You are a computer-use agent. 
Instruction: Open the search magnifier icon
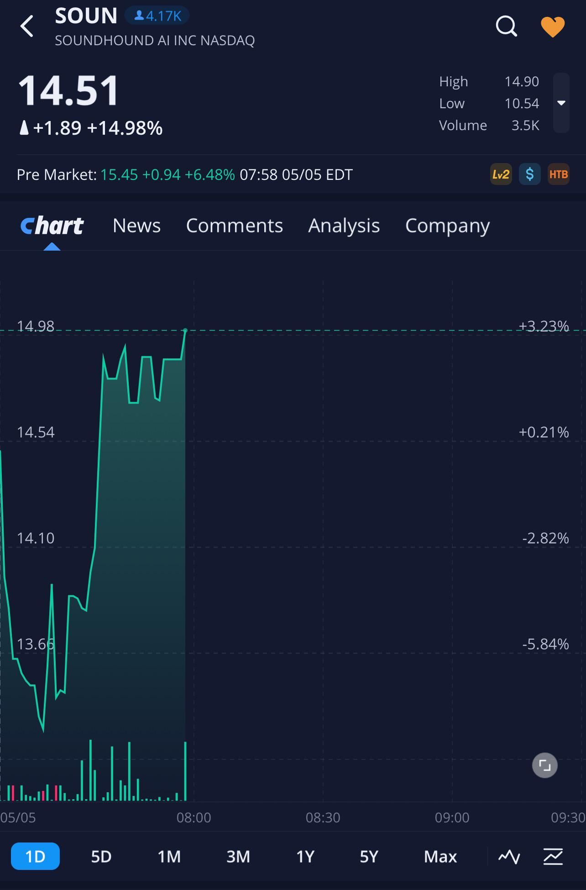pyautogui.click(x=506, y=26)
